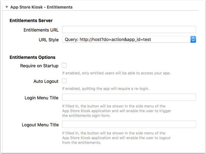Focus the Login Menu Title field
The image size is (206, 154).
[x=129, y=97]
